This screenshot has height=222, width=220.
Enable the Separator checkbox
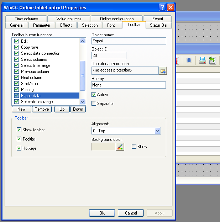coord(94,104)
